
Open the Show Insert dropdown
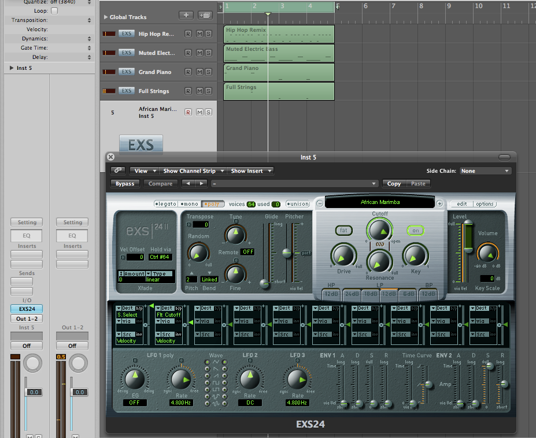click(x=250, y=170)
